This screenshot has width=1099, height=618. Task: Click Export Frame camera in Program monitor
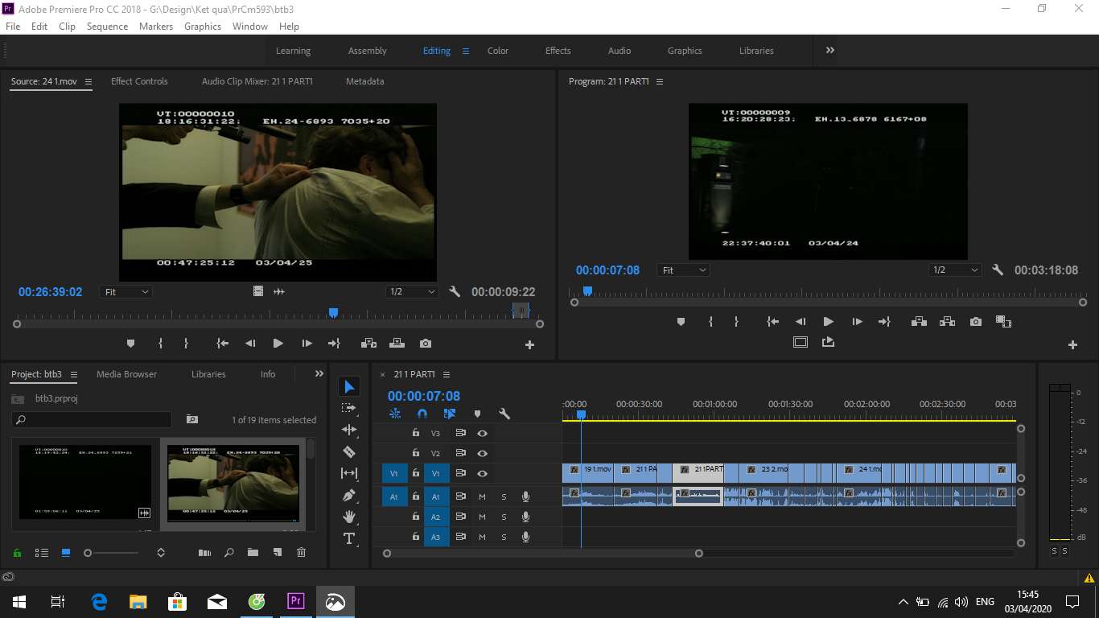(976, 321)
